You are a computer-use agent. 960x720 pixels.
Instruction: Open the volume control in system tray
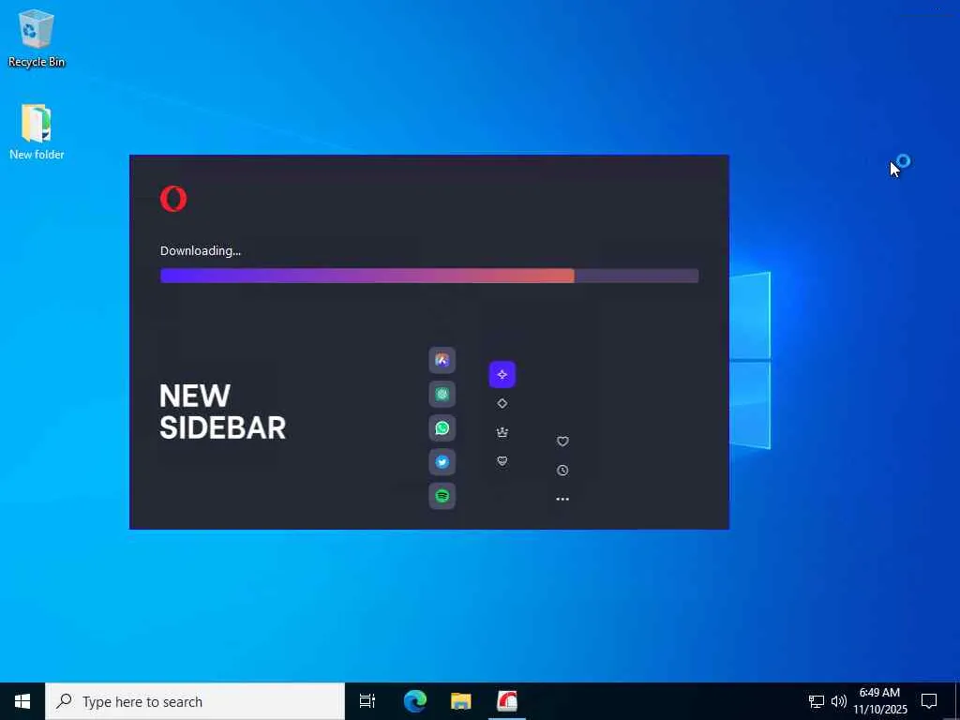(838, 701)
